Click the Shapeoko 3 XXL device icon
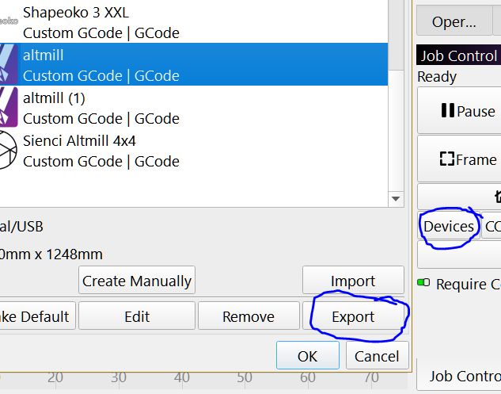Screen dimensions: 501x394 (8, 22)
